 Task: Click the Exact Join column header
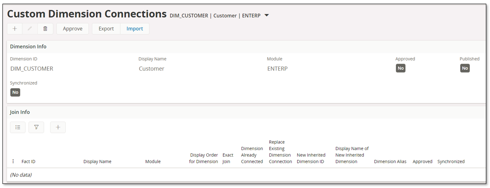228,158
